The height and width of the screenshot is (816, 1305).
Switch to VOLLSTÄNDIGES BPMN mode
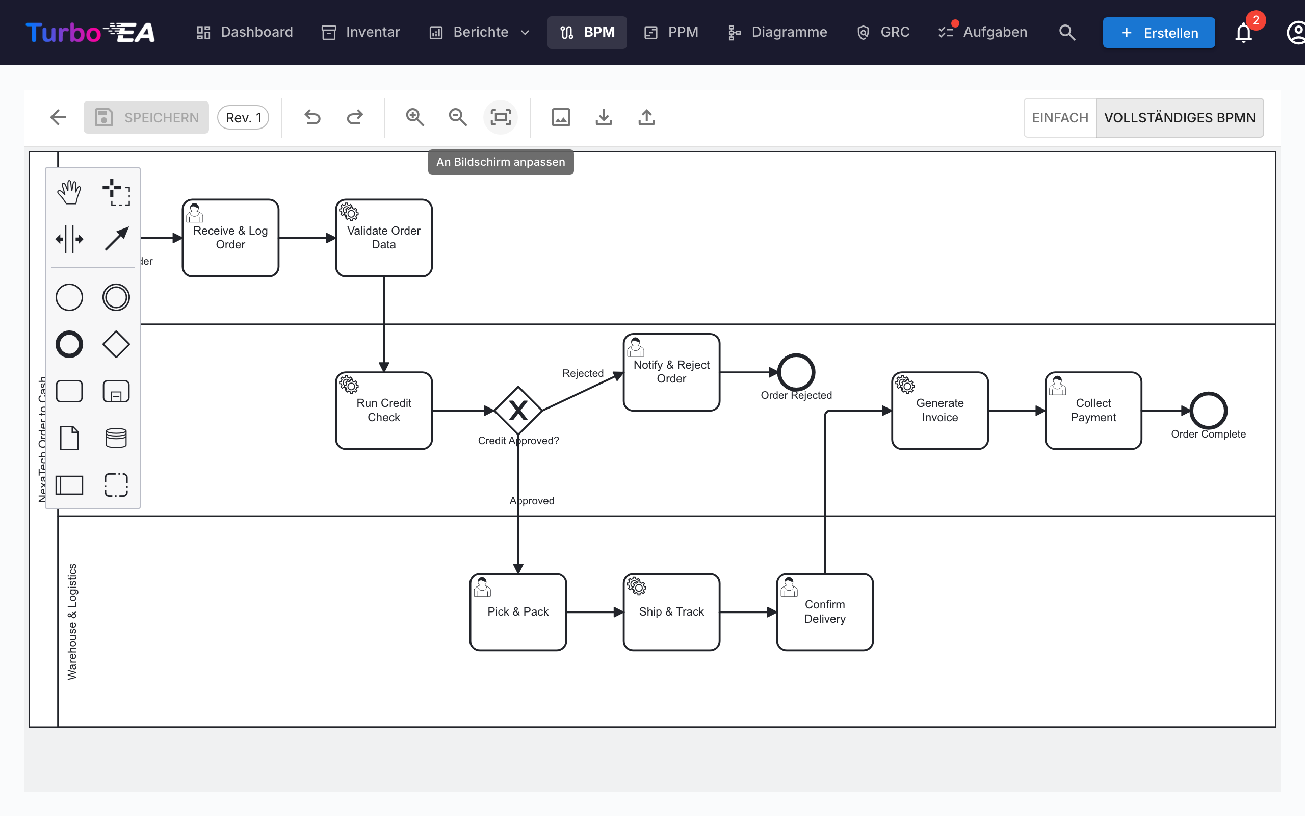pos(1180,118)
